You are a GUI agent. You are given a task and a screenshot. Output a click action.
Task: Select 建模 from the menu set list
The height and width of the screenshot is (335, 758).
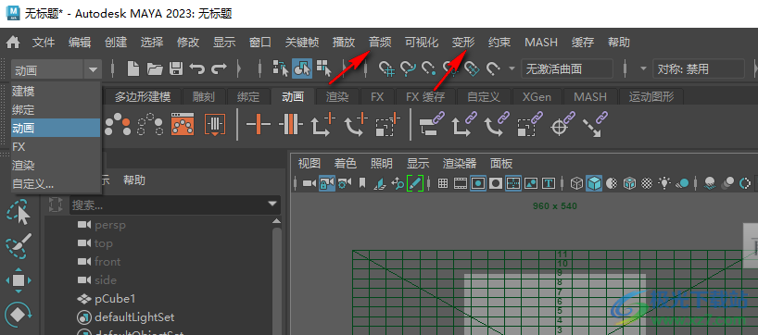(x=57, y=91)
